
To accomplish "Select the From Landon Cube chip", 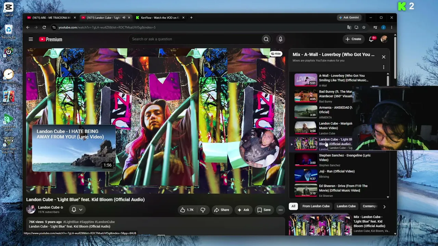I will pos(316,206).
